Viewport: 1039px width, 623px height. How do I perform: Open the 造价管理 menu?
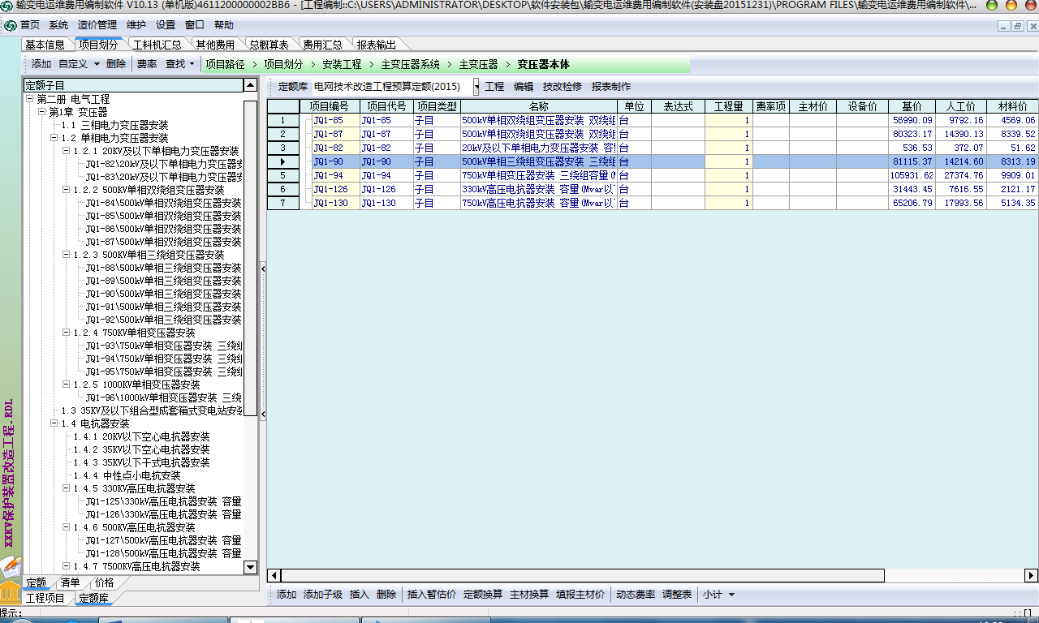[97, 25]
